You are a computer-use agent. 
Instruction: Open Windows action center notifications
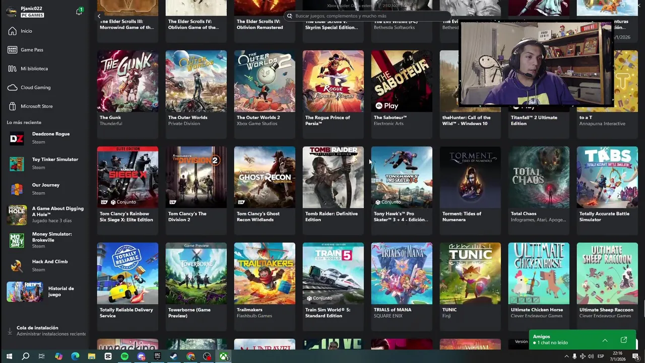(x=636, y=356)
